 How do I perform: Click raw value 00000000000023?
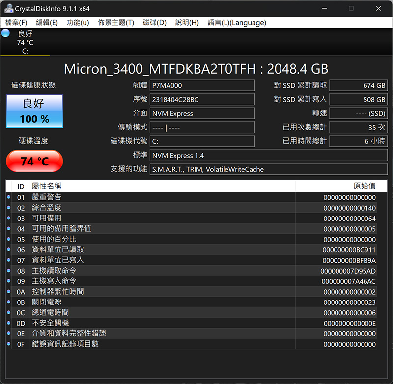[349, 302]
